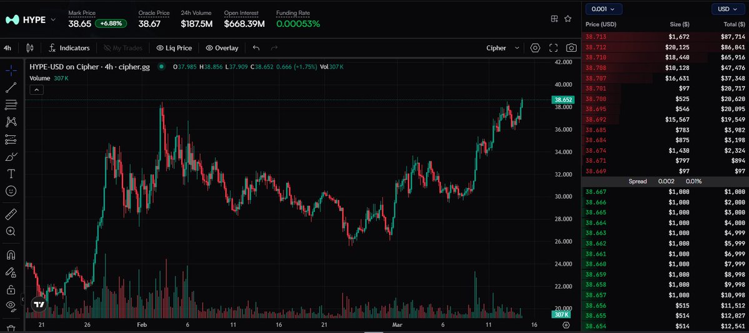Viewport: 749px width, 333px height.
Task: Open the Fibonacci retracement tools
Action: tap(11, 105)
